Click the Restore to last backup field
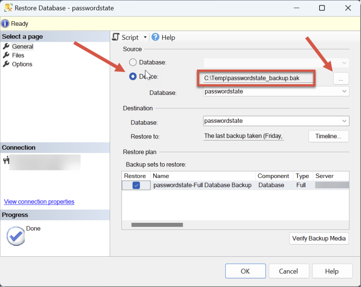Viewport: 361px width, 287px height. point(244,136)
